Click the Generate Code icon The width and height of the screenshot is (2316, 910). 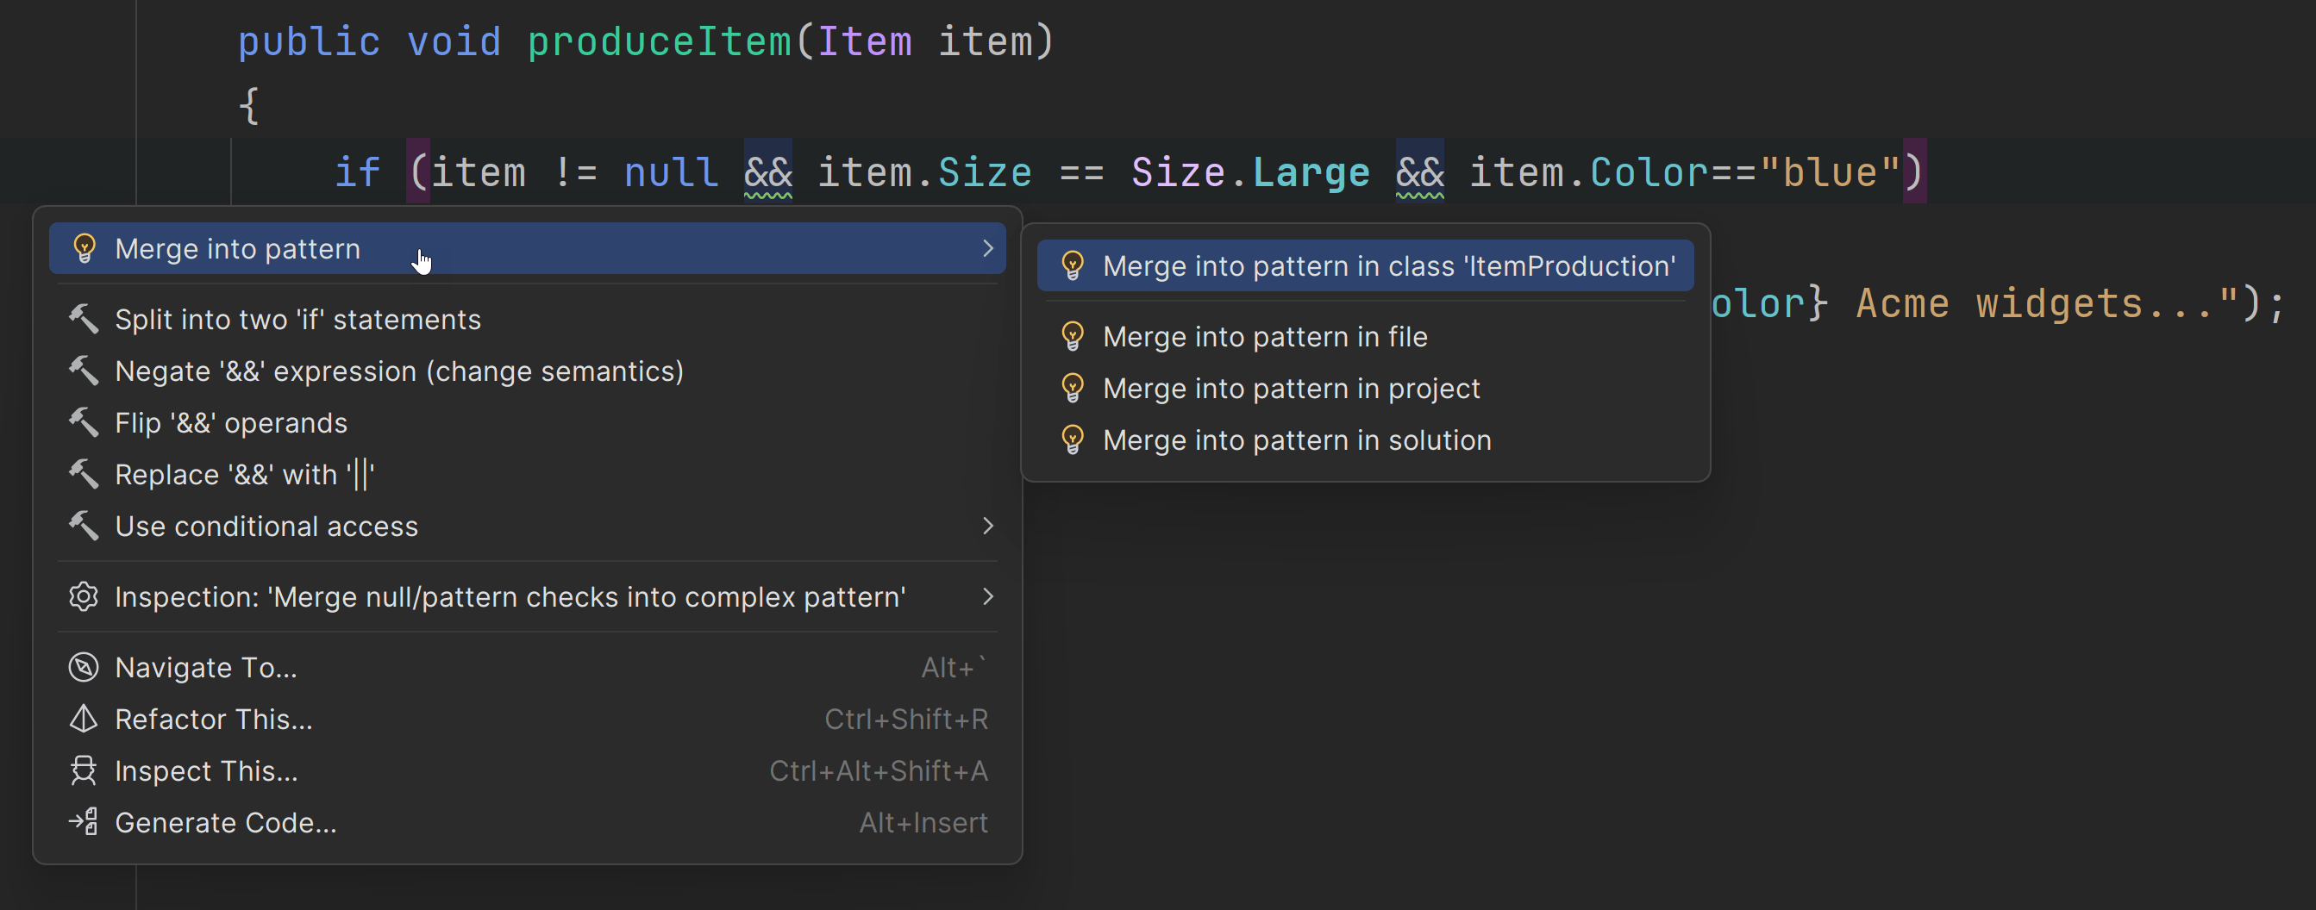pos(84,822)
